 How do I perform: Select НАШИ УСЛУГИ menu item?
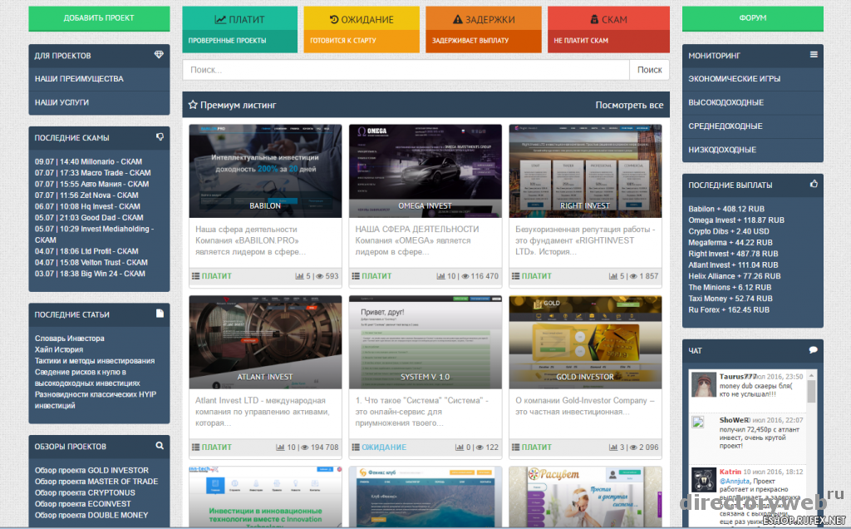pyautogui.click(x=99, y=102)
